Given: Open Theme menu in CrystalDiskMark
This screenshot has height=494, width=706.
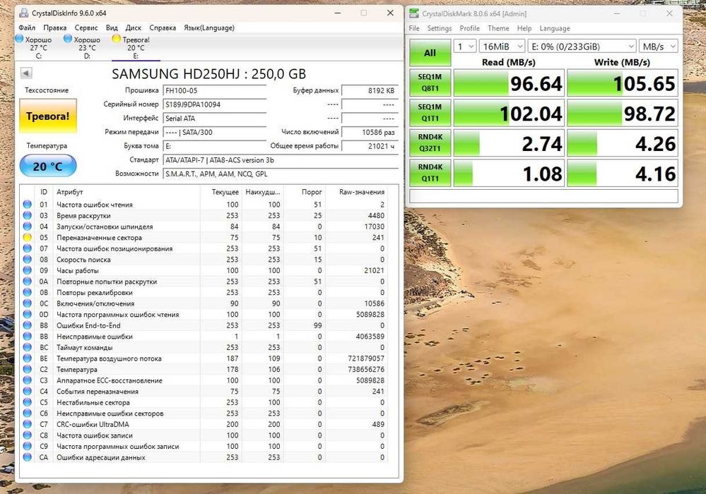Looking at the screenshot, I should [498, 28].
